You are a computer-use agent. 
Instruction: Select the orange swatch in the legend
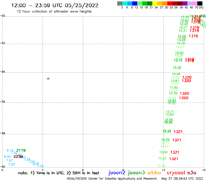pos(165,3)
